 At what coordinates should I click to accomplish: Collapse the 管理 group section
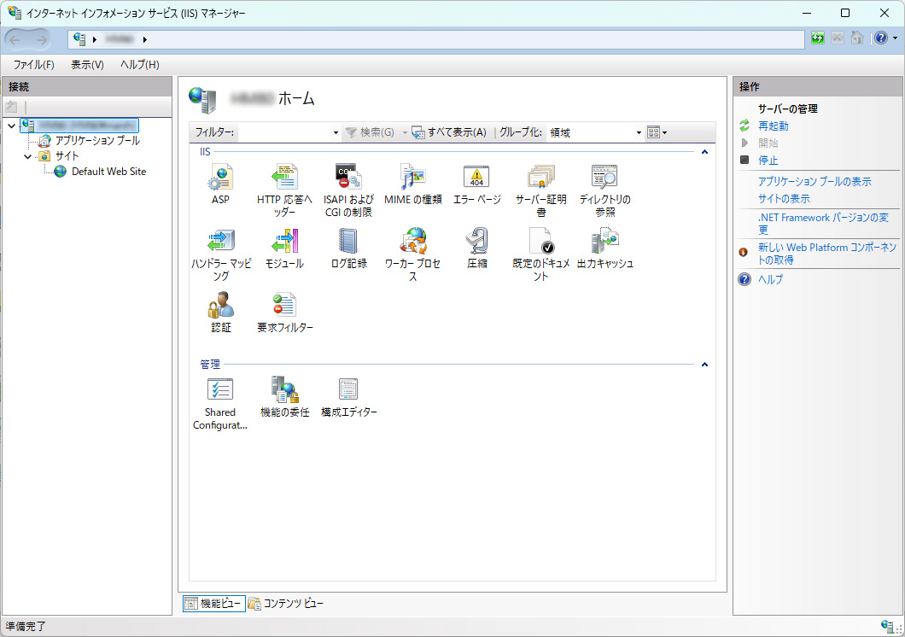[704, 365]
